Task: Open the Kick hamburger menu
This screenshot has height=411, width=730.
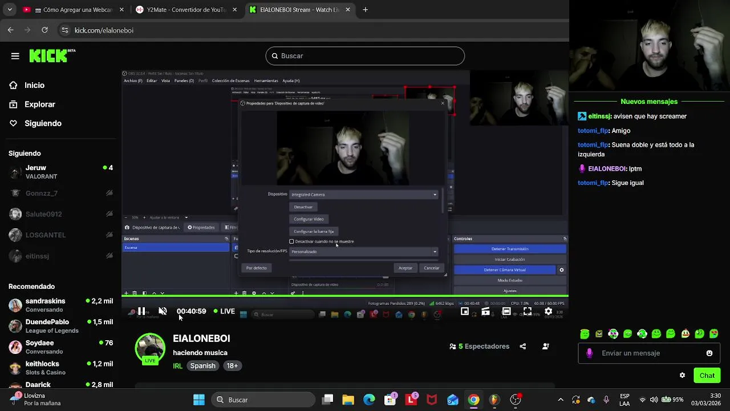Action: 15,56
